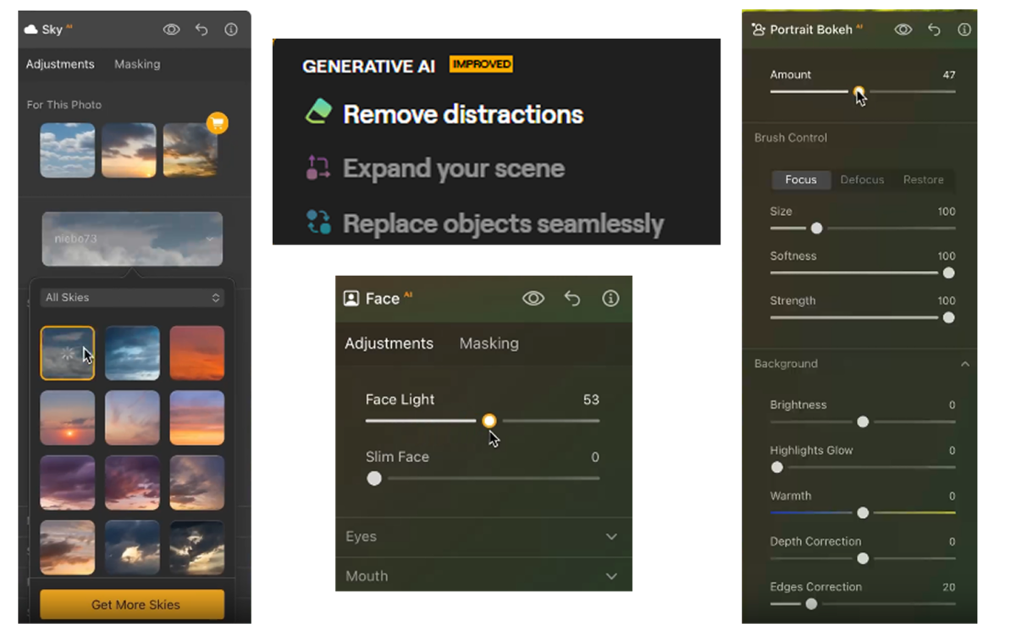Switch to Masking tab in Face panel
The width and height of the screenshot is (1016, 633).
[x=489, y=344]
